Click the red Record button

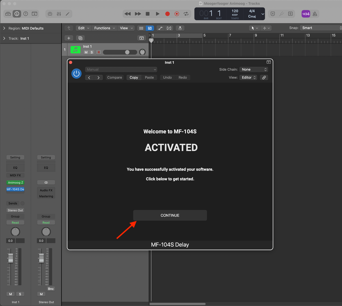click(x=167, y=14)
